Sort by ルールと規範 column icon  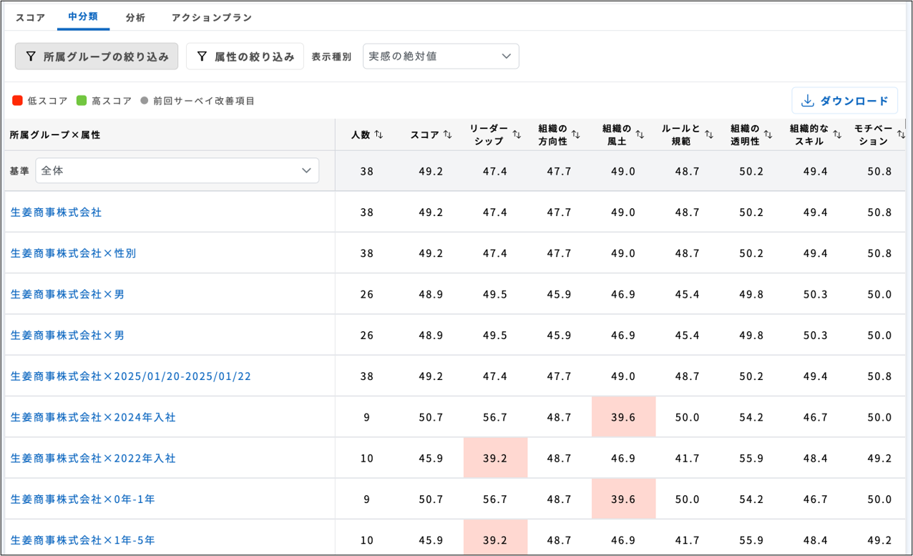coord(709,135)
